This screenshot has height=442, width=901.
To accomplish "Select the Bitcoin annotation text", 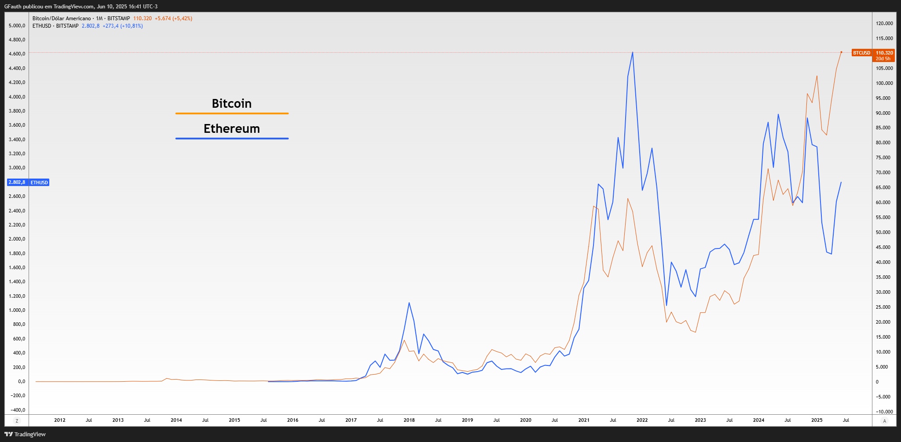I will (232, 103).
